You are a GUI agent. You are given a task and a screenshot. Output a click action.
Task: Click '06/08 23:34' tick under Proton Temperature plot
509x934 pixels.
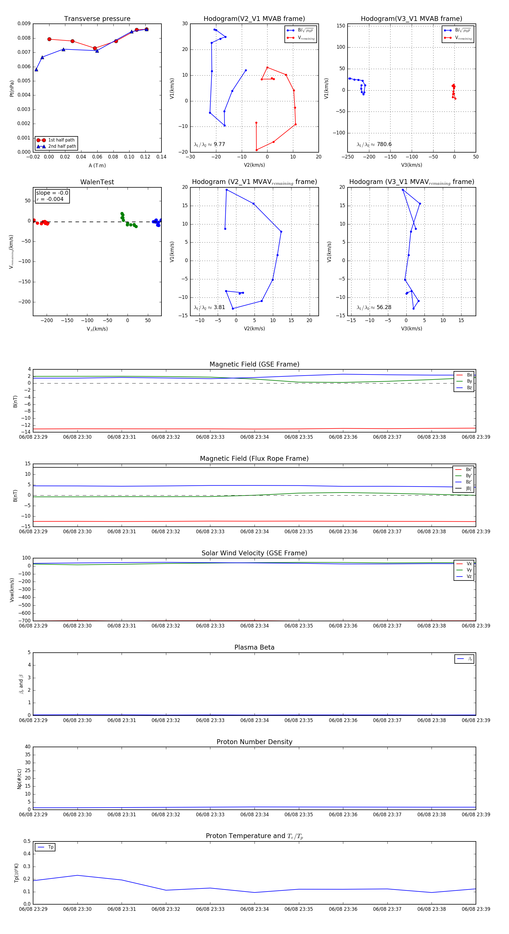tap(254, 909)
